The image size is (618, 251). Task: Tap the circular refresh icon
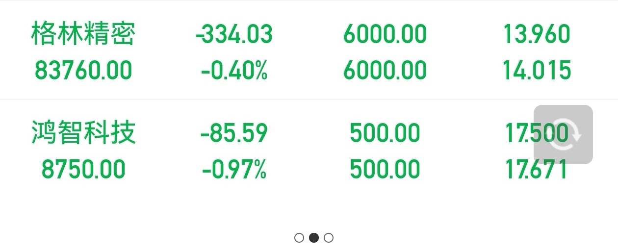pyautogui.click(x=563, y=134)
